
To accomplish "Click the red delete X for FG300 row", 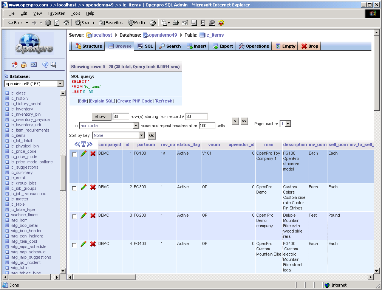I will coord(93,187).
